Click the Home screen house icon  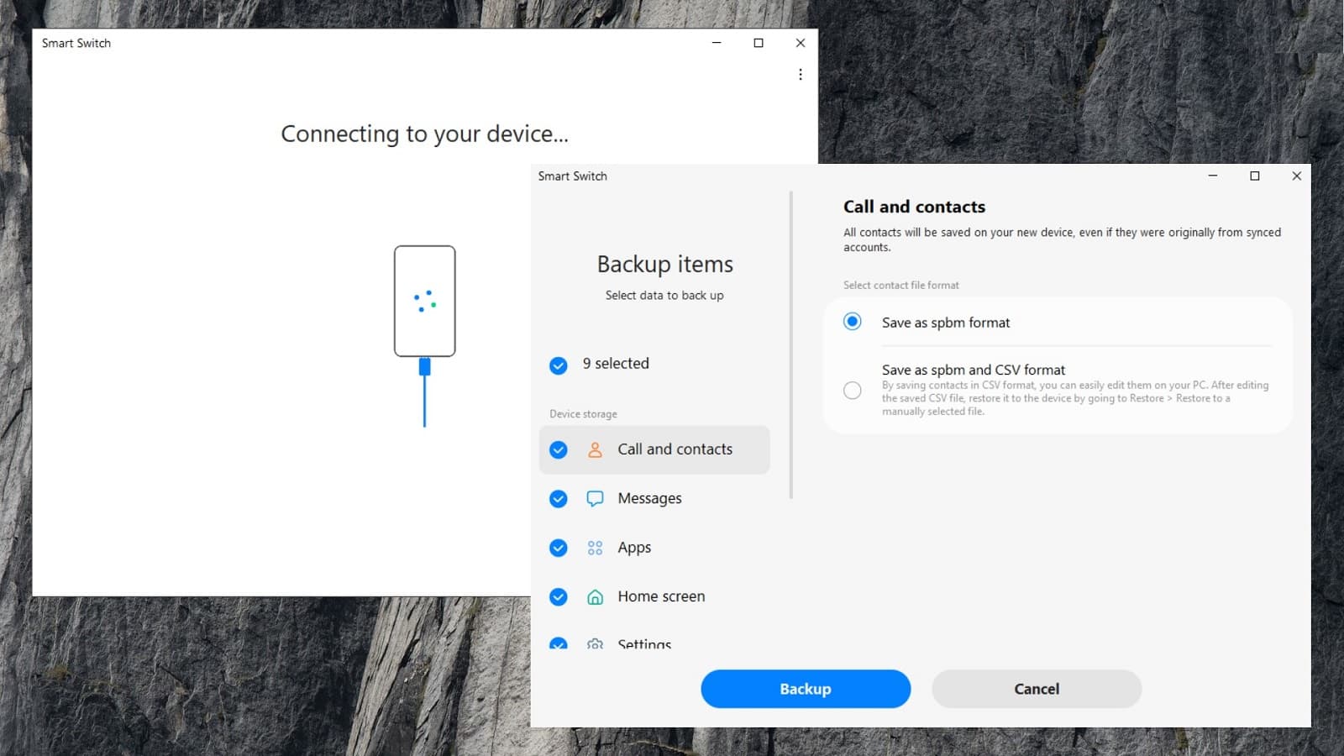595,596
